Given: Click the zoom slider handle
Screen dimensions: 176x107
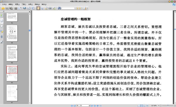Looking at the screenshot, I should pyautogui.click(x=168, y=106).
